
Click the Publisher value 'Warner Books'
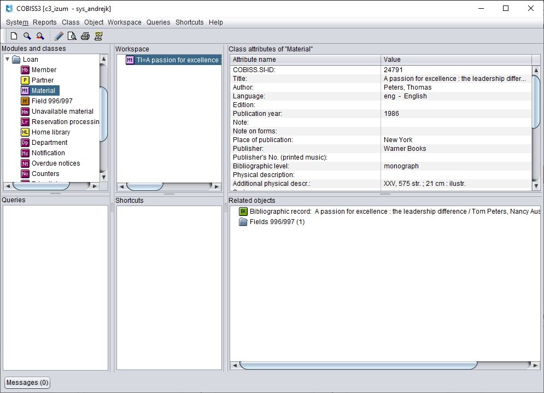405,149
